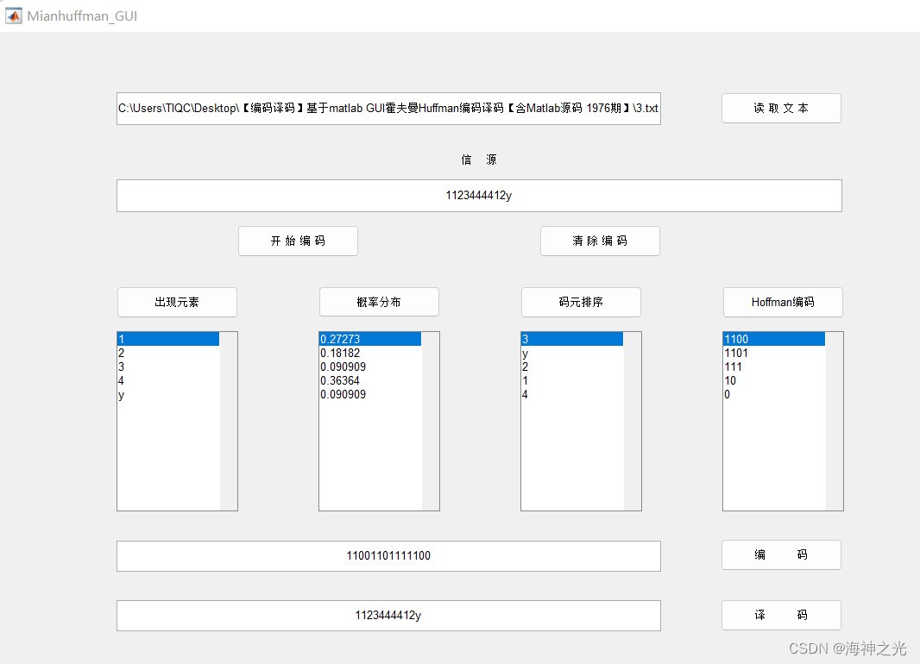
Task: Click the 出现元素 button
Action: [x=177, y=302]
